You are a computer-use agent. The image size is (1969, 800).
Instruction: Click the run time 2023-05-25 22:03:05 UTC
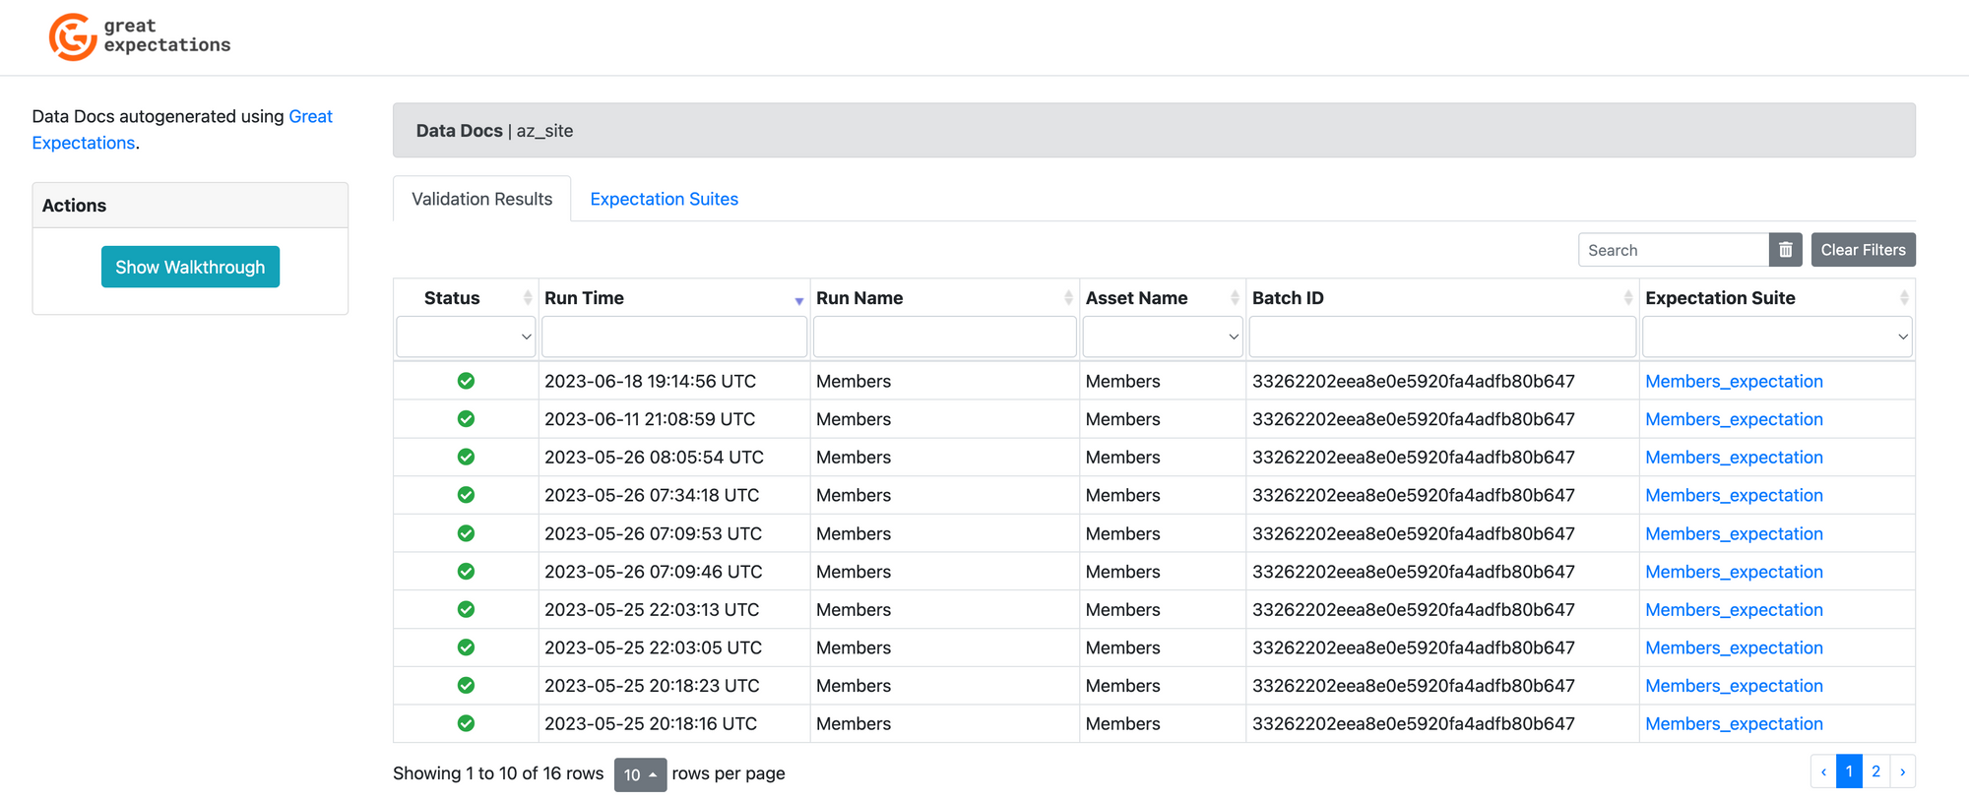click(653, 647)
